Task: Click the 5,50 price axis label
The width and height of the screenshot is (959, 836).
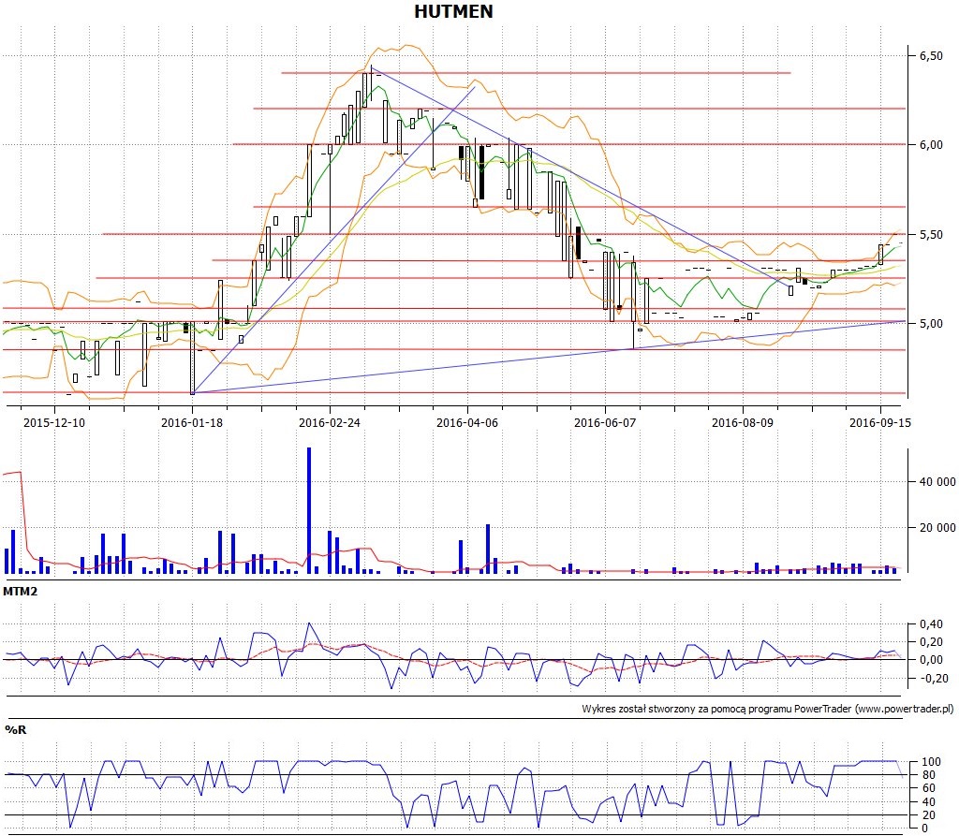Action: click(931, 235)
